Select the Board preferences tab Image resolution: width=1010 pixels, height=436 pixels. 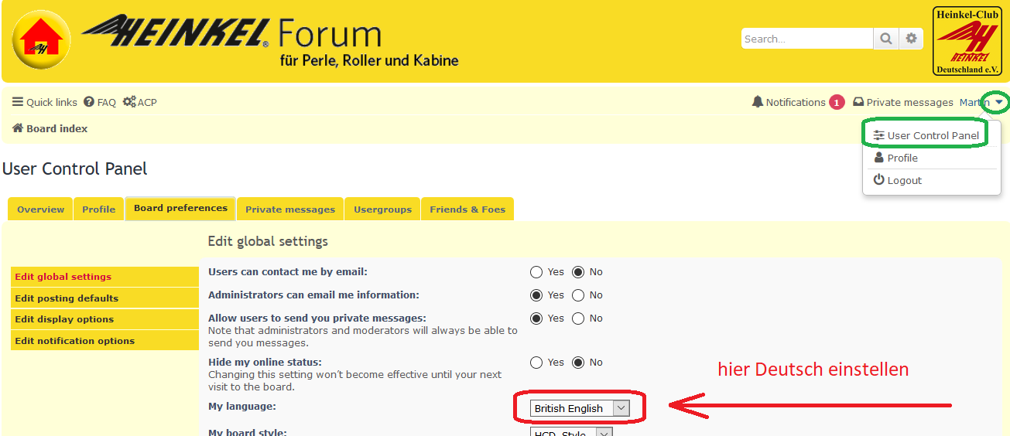(180, 208)
